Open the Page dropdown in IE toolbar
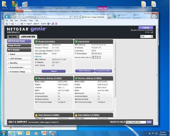Viewport: 181px width, 136px height. click(29, 24)
